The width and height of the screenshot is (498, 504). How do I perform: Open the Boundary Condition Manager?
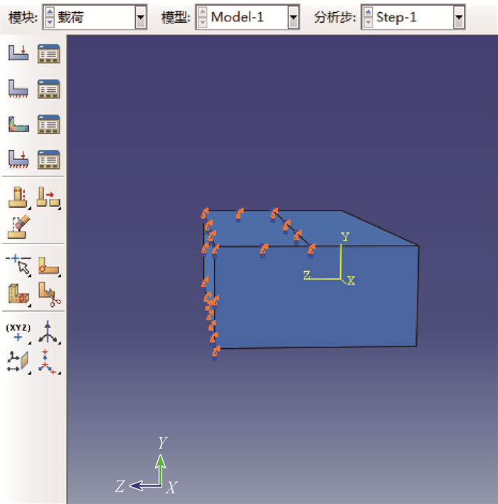coord(48,89)
